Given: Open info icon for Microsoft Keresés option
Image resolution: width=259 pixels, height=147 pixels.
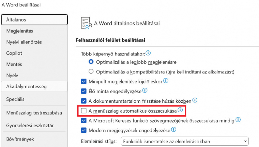Looking at the screenshot, I should click(x=238, y=120).
